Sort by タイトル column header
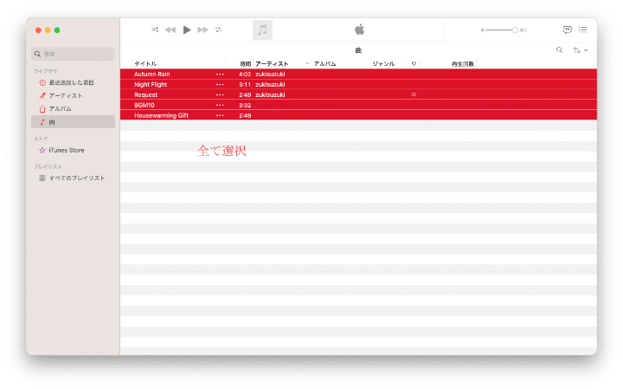Viewport: 623px width, 389px height. [145, 63]
